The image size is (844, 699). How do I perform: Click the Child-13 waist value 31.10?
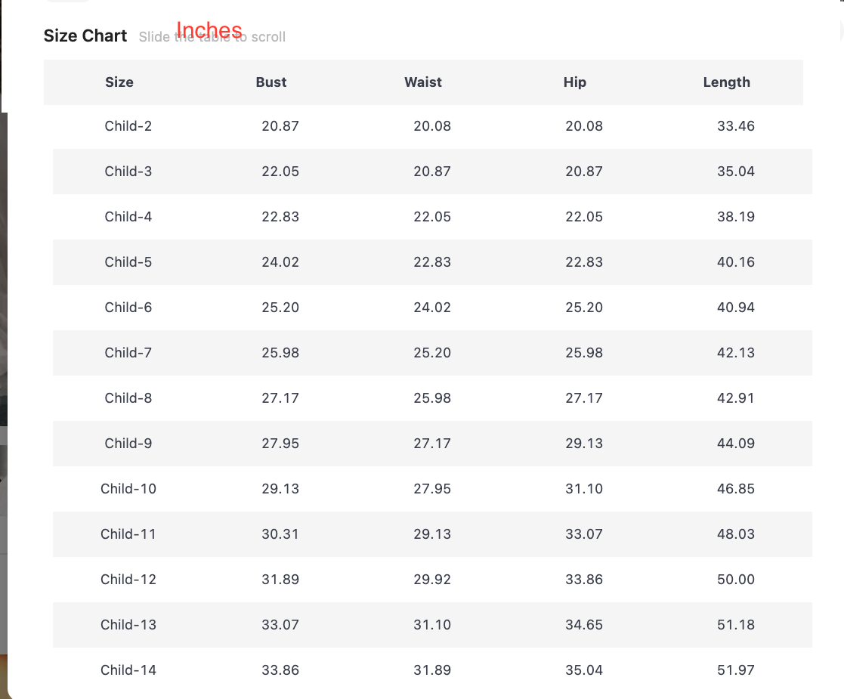(x=432, y=625)
